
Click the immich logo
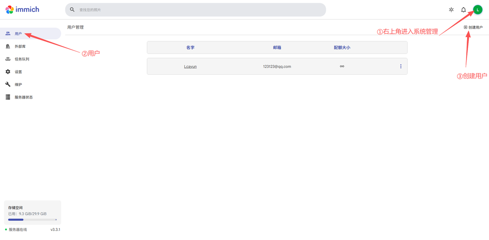click(x=22, y=10)
